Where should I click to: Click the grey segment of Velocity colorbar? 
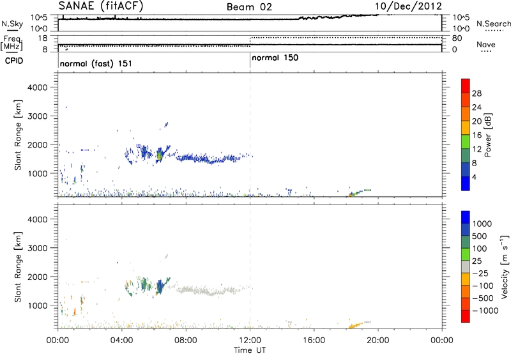[466, 266]
